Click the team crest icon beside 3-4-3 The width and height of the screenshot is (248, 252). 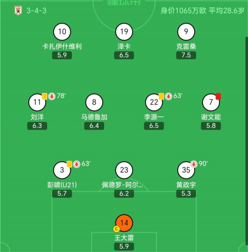click(x=17, y=10)
